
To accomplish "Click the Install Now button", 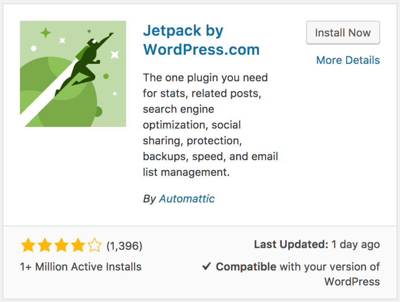I will click(343, 32).
